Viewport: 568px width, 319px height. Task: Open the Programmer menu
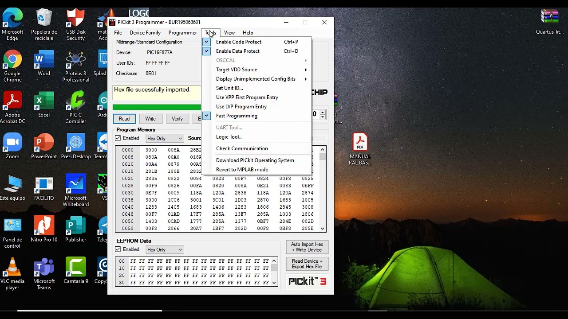[x=182, y=33]
